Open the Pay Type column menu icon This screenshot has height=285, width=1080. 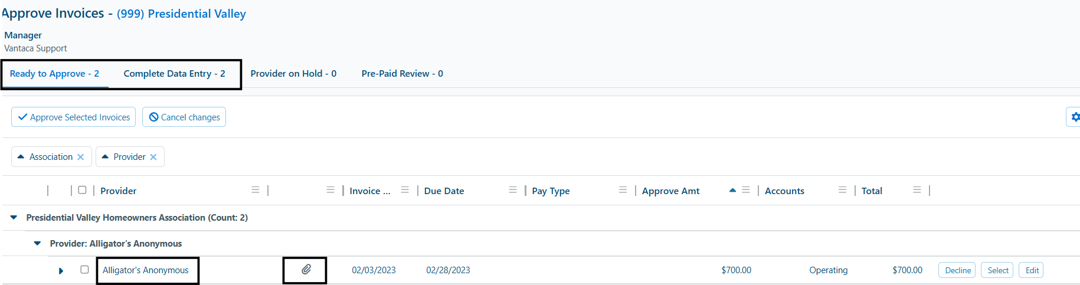pos(623,190)
